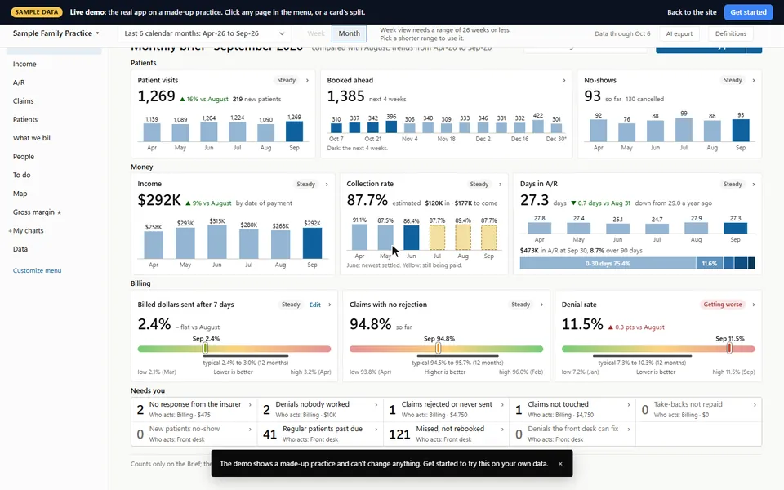Click the Data through Oct 6 text
Image resolution: width=784 pixels, height=490 pixels.
(x=622, y=33)
